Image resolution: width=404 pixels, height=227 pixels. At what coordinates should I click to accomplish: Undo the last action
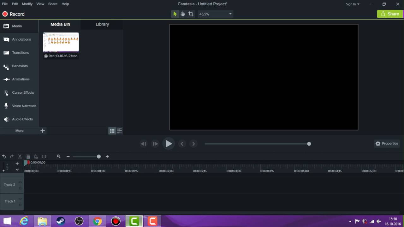4,156
